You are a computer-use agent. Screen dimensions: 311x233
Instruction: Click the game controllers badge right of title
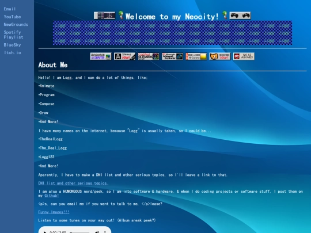tap(240, 16)
